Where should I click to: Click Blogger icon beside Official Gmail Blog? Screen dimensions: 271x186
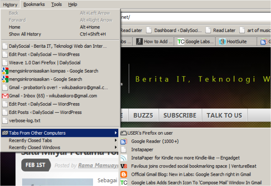coord(124,174)
